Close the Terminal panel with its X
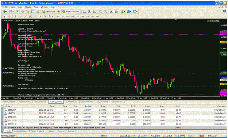The image size is (228, 138). pyautogui.click(x=2, y=105)
